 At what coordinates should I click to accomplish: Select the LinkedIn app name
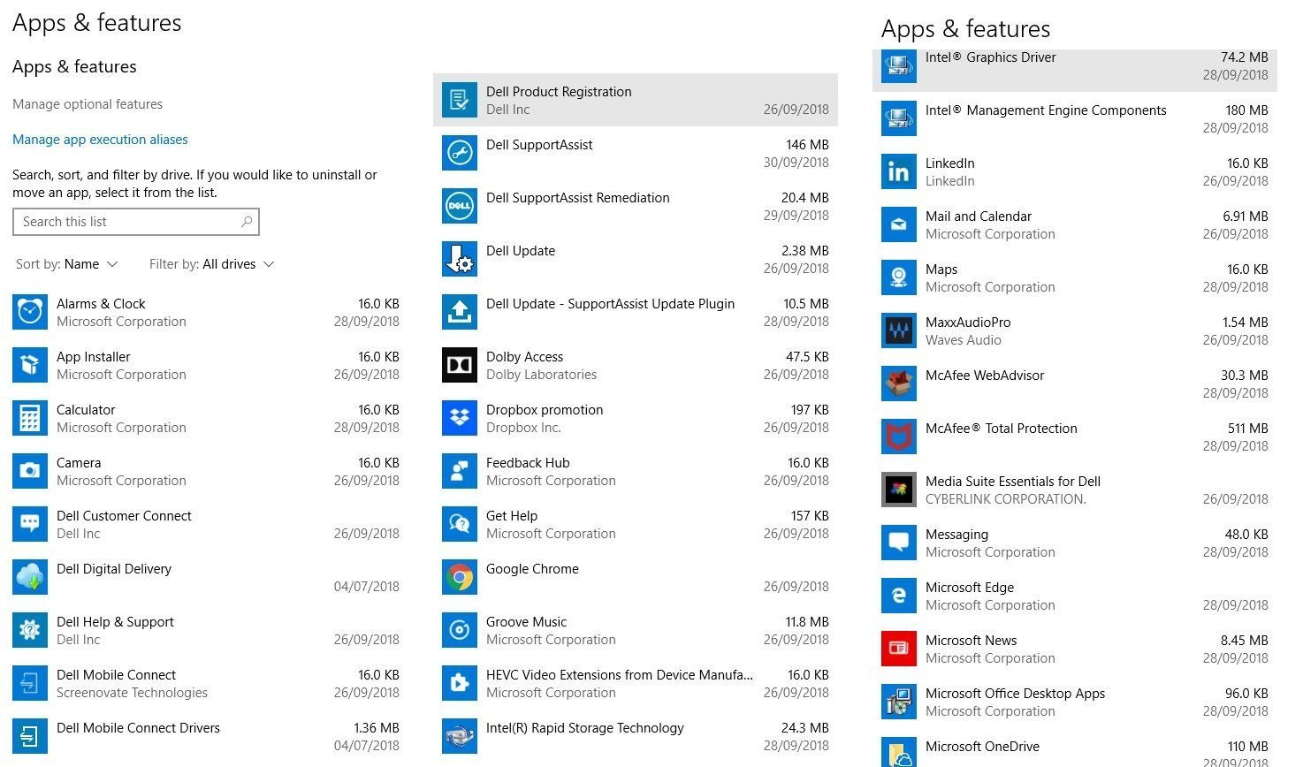(x=950, y=163)
